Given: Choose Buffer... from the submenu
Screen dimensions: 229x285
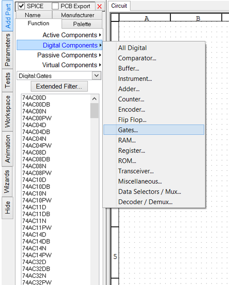Looking at the screenshot, I should pos(154,69).
